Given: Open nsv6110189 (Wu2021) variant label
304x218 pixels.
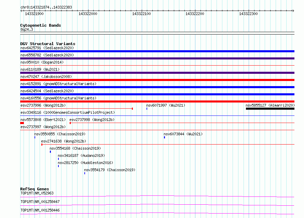Looking at the screenshot, I should click(40, 69).
